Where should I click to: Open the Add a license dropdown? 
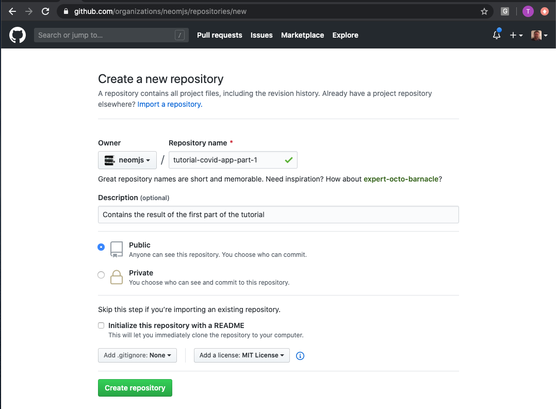[x=241, y=355]
